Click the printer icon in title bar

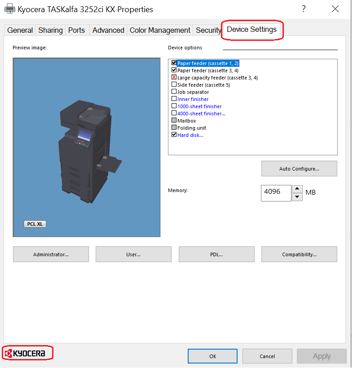(x=9, y=9)
